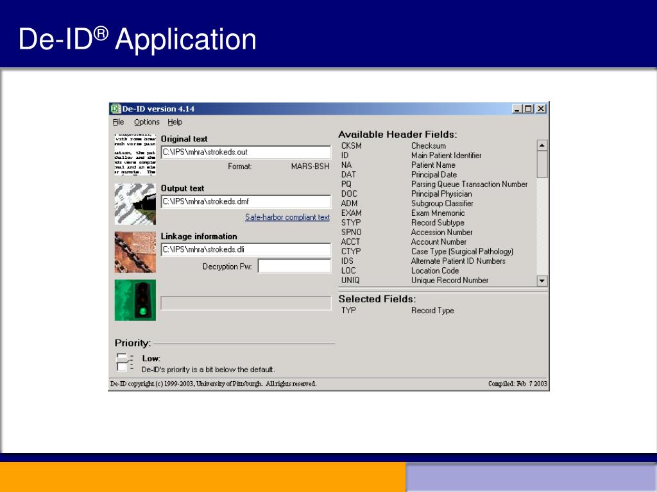This screenshot has width=657, height=492.
Task: Select PQ Parsing Queue Transaction Number
Action: click(434, 184)
